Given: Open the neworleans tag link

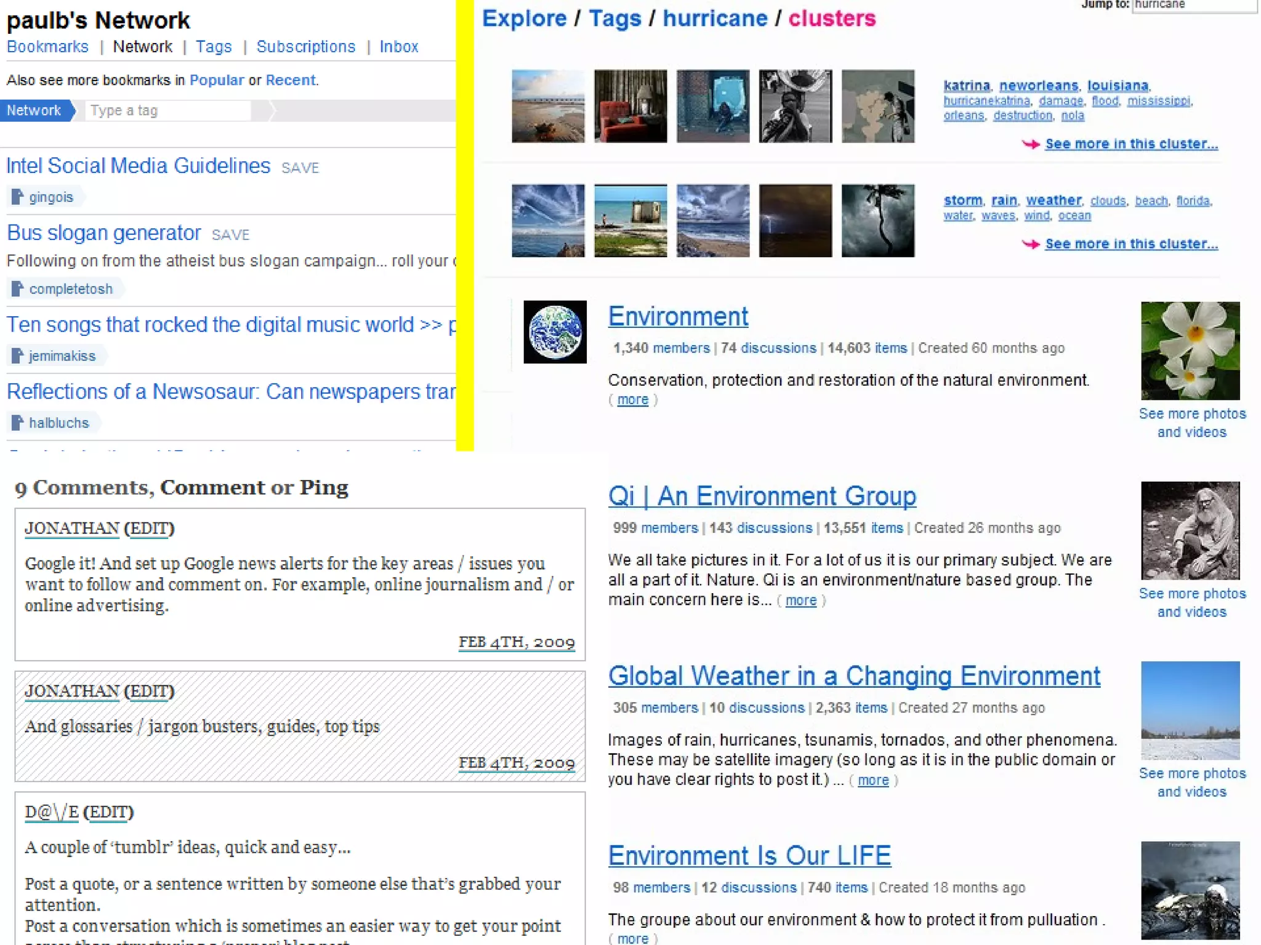Looking at the screenshot, I should 1038,86.
